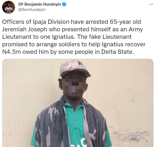Click the word "Officers" starting the tweet

pos(13,22)
